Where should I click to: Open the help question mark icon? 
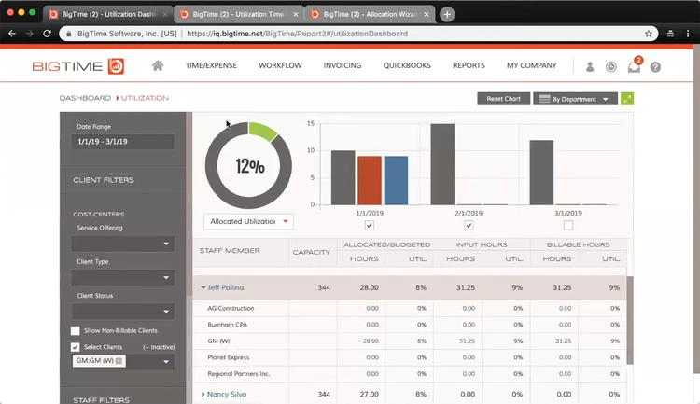(655, 67)
